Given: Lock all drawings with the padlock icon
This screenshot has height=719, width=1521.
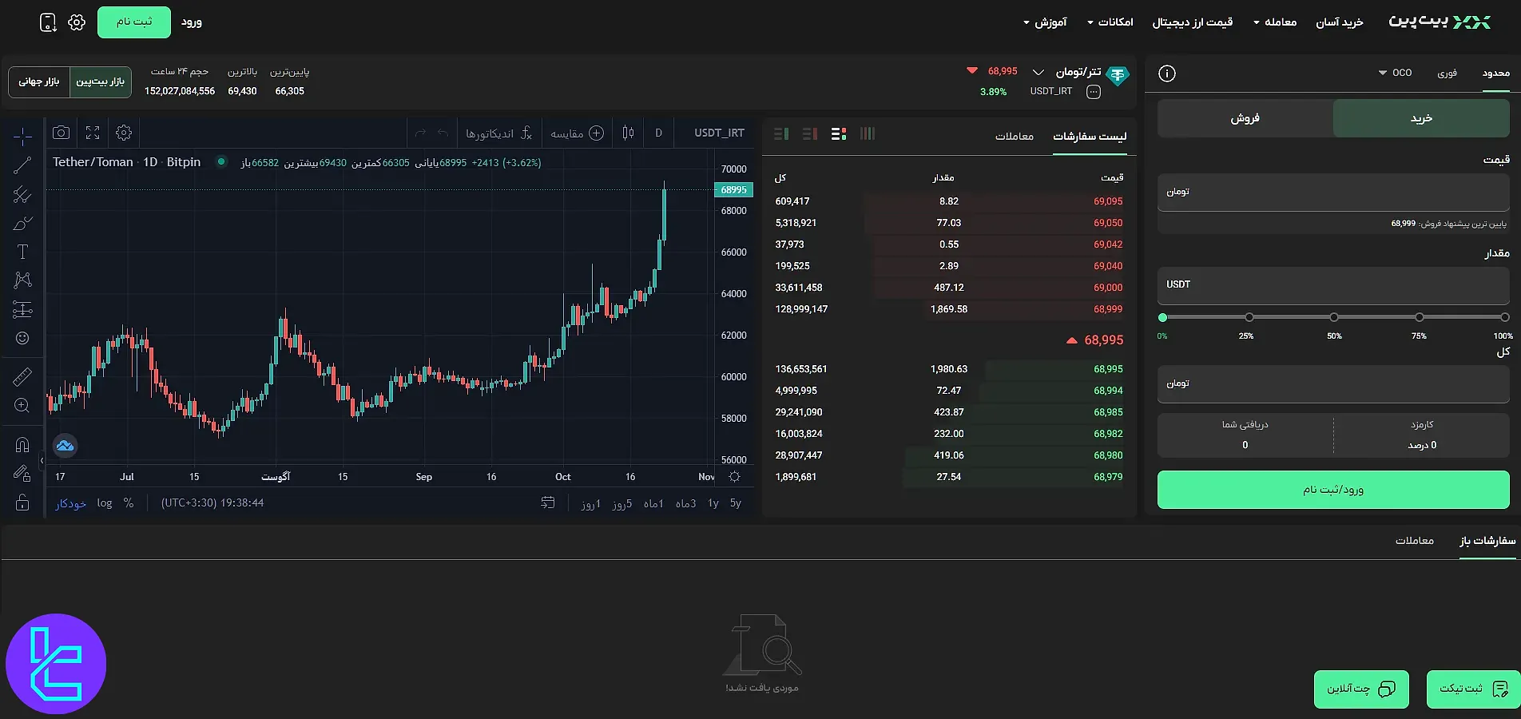Looking at the screenshot, I should [22, 503].
